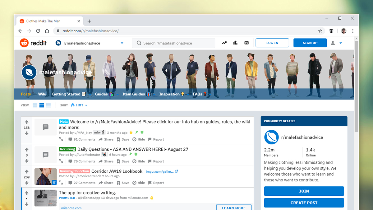
Task: Save the Daily Questions post
Action: pyautogui.click(x=123, y=161)
